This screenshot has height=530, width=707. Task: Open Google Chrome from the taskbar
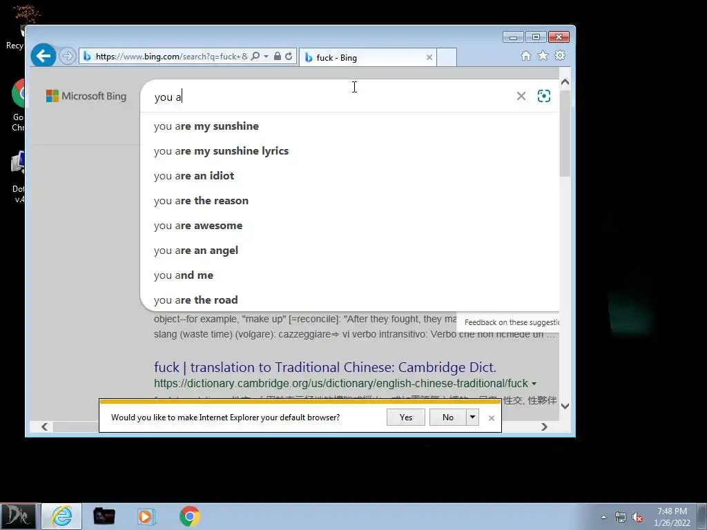click(189, 516)
